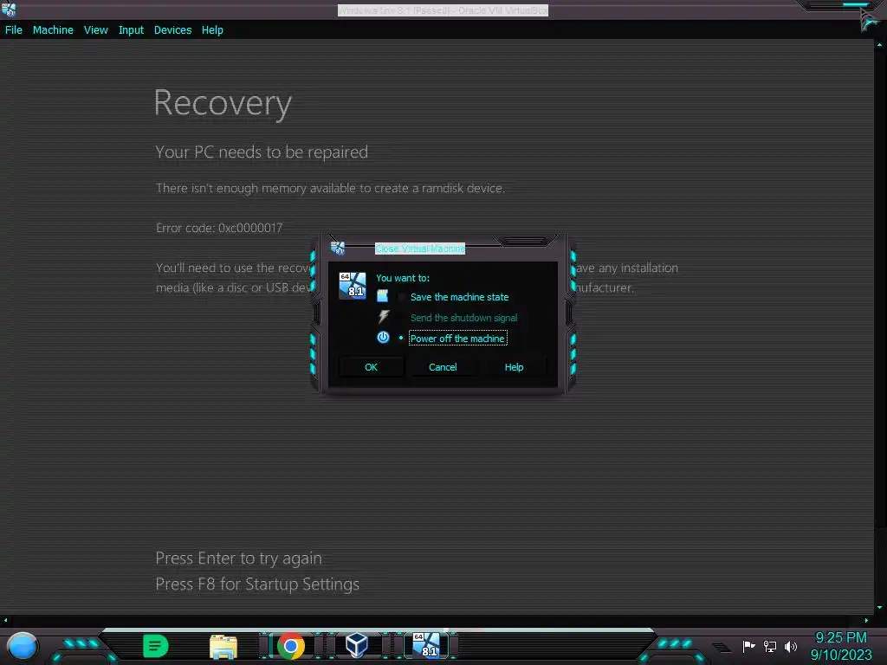
Task: Click the shutdown signal lightning icon
Action: pos(384,317)
